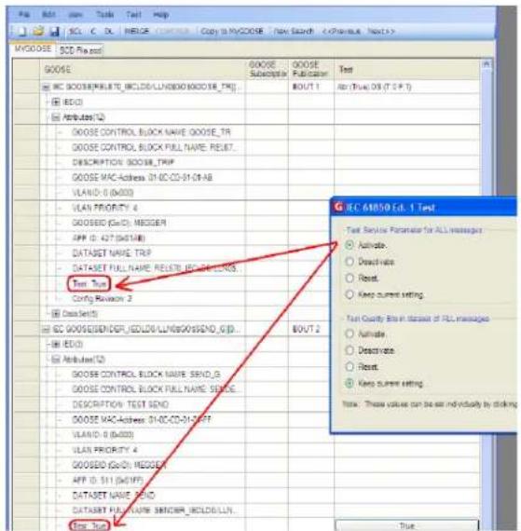Select Activate under Test Service Parameter
521x531 pixels.
point(350,245)
